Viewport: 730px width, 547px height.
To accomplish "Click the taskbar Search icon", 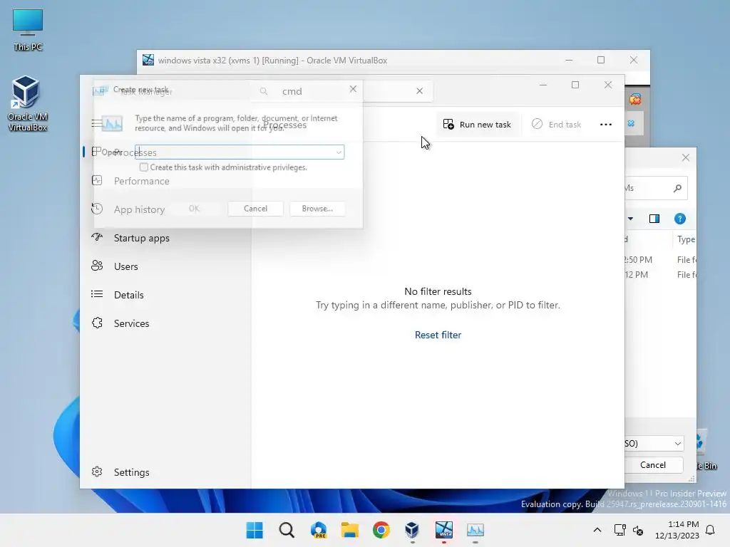I will click(x=287, y=530).
